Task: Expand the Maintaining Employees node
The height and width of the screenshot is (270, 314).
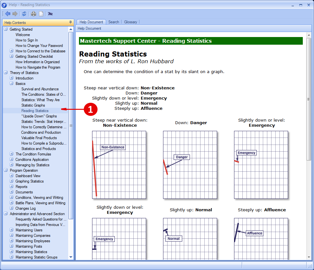Action: point(12,241)
